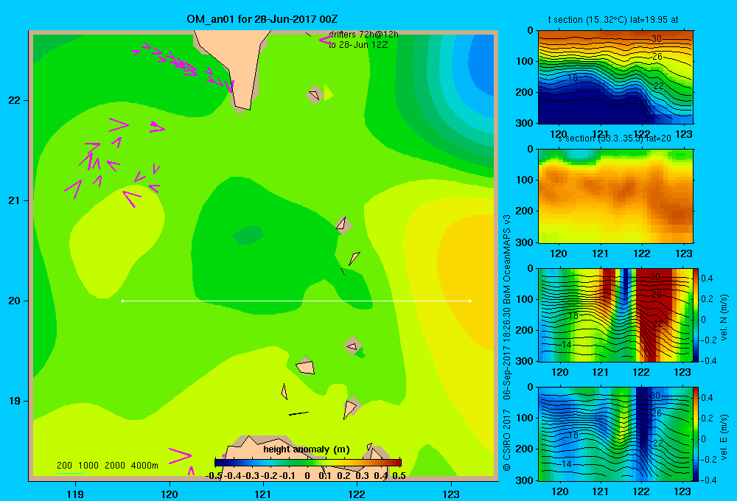
Task: Click the 0.4 tick on vel. N colorbar
Action: 707,278
